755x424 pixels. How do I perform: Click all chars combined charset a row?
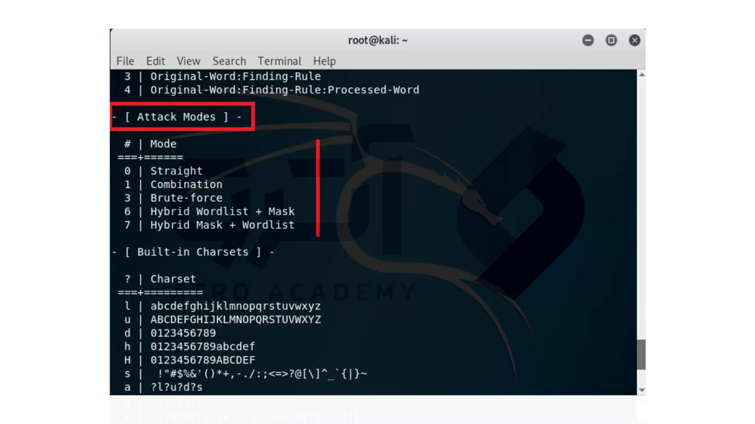pos(176,387)
